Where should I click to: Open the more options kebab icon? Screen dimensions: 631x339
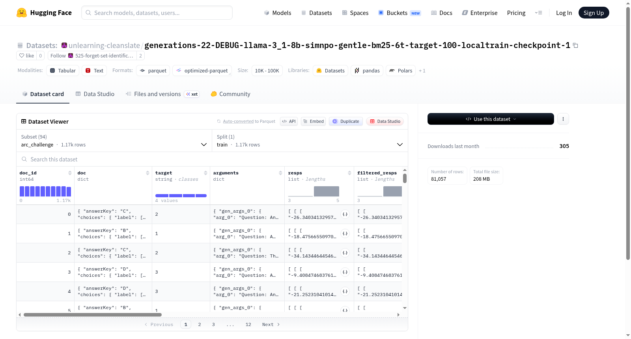click(x=563, y=119)
